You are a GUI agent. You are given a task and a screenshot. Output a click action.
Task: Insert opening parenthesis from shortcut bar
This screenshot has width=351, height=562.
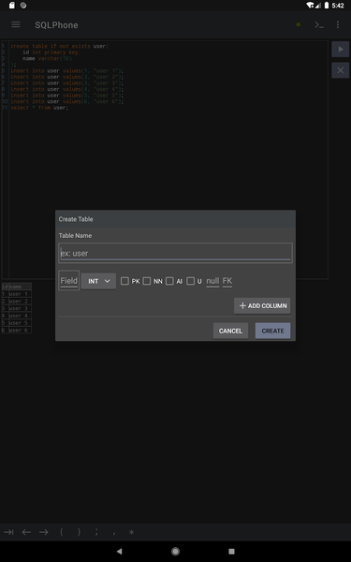[x=61, y=532]
